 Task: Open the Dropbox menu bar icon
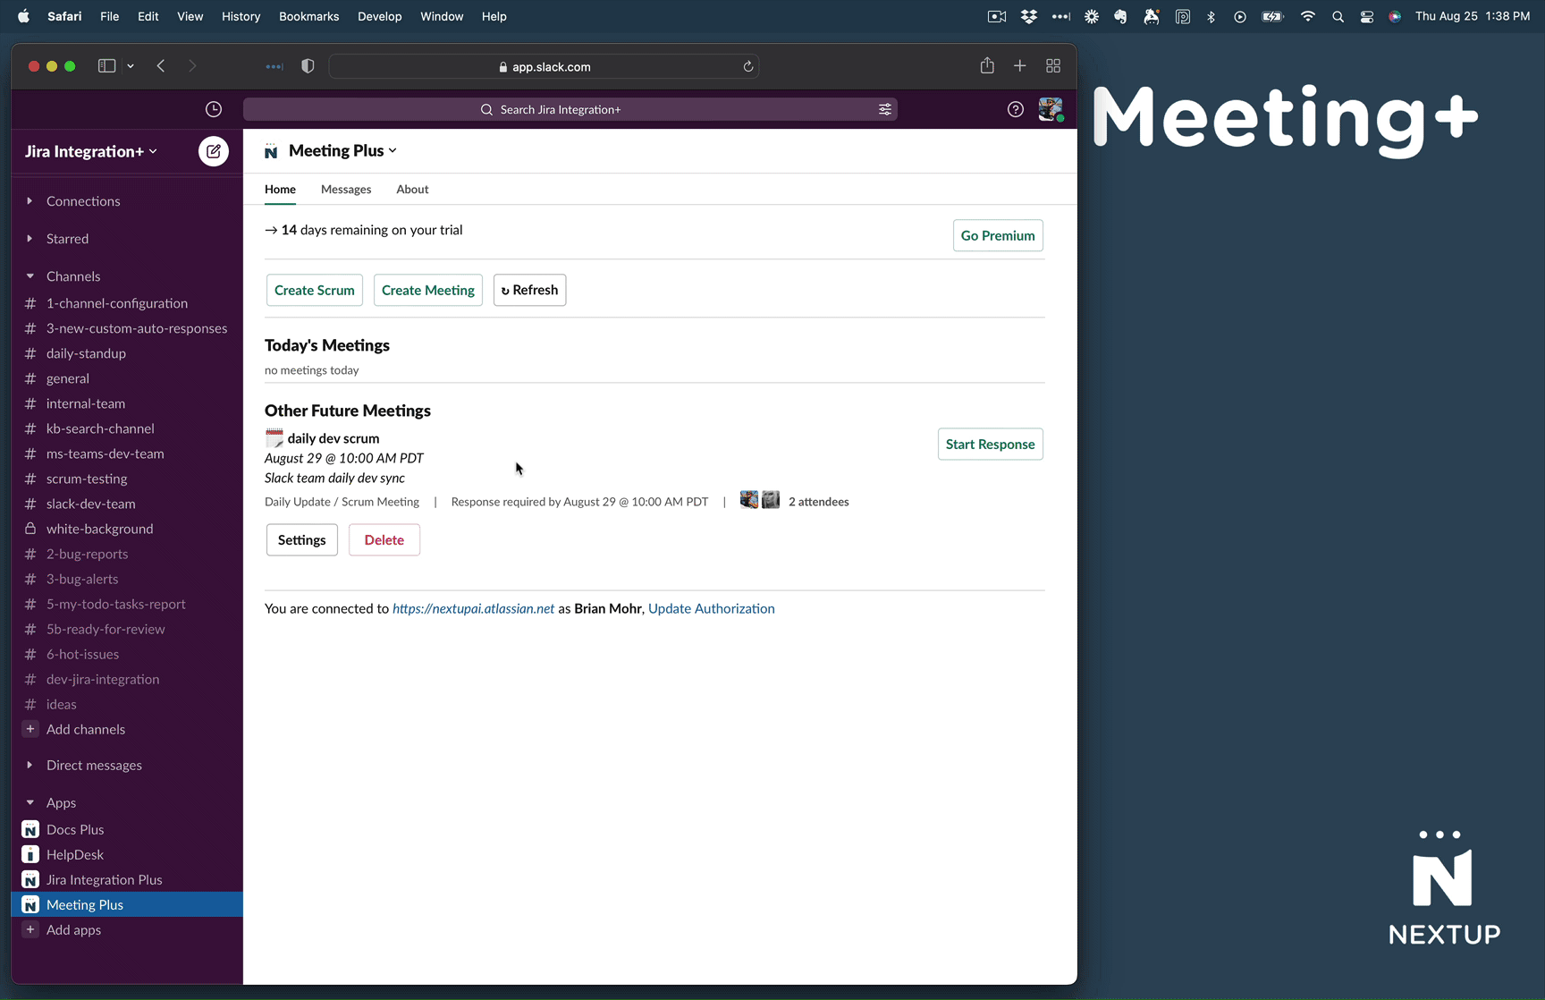tap(1029, 16)
